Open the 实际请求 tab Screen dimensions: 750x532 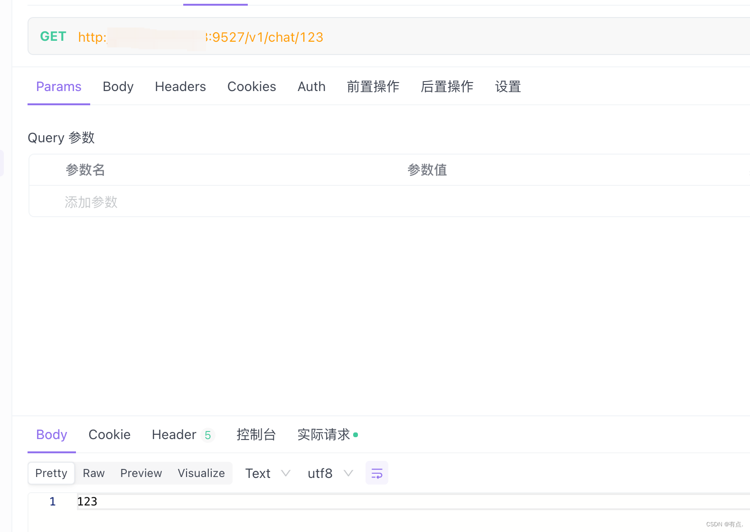click(328, 435)
